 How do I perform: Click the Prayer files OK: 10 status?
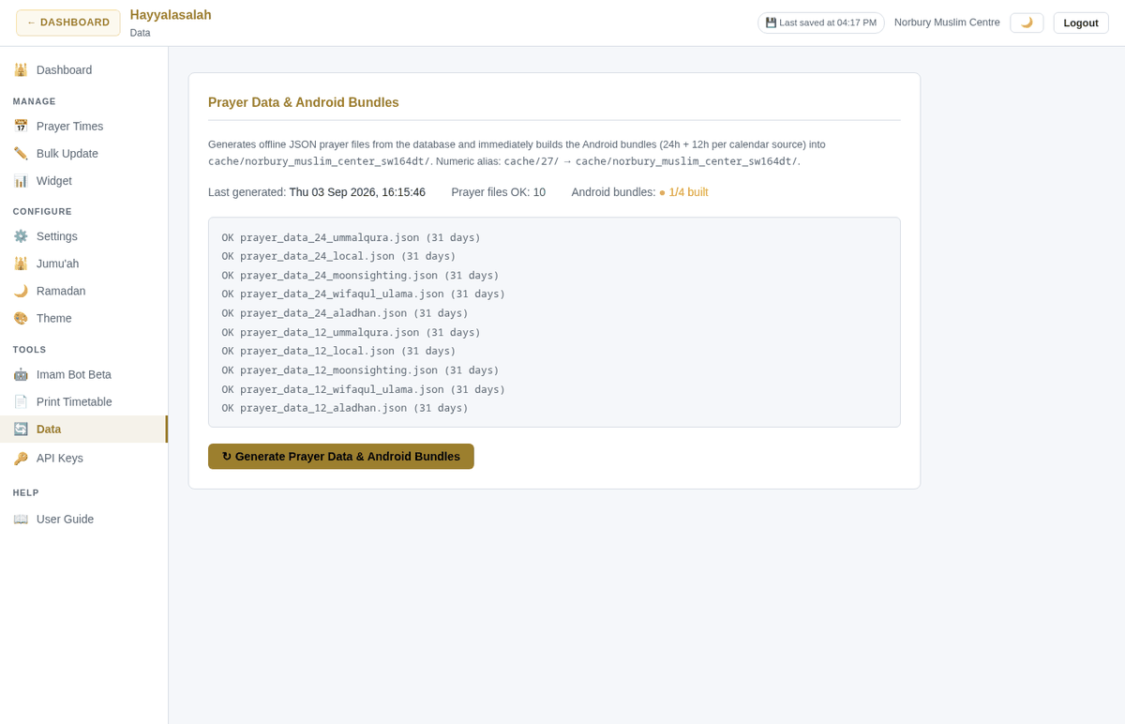pyautogui.click(x=499, y=192)
